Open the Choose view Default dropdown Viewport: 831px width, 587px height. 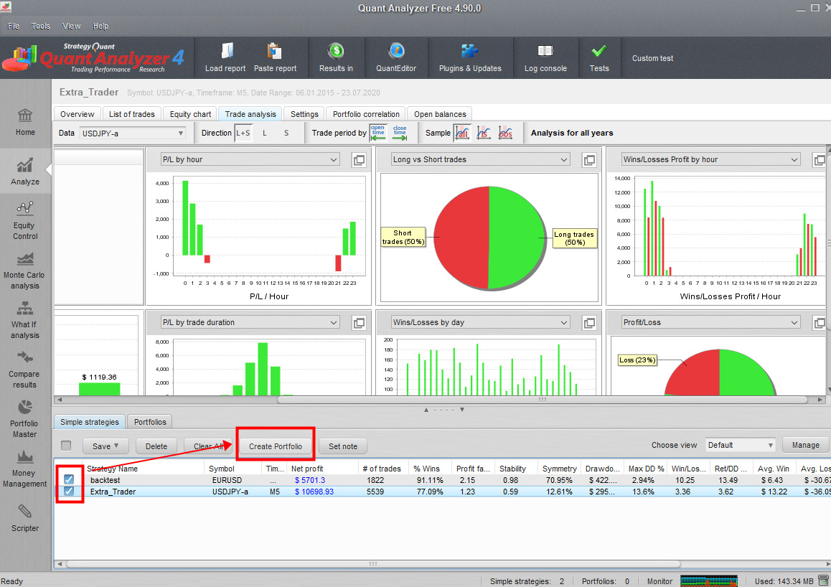[740, 445]
